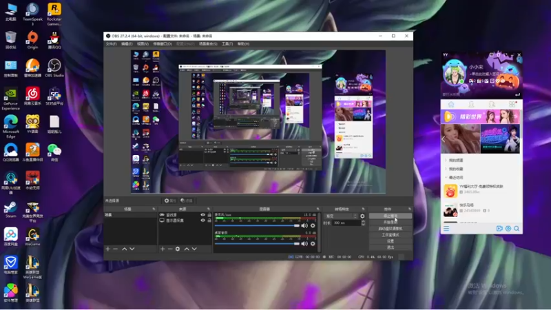Expand 我的频道 section in YY

[x=456, y=161]
